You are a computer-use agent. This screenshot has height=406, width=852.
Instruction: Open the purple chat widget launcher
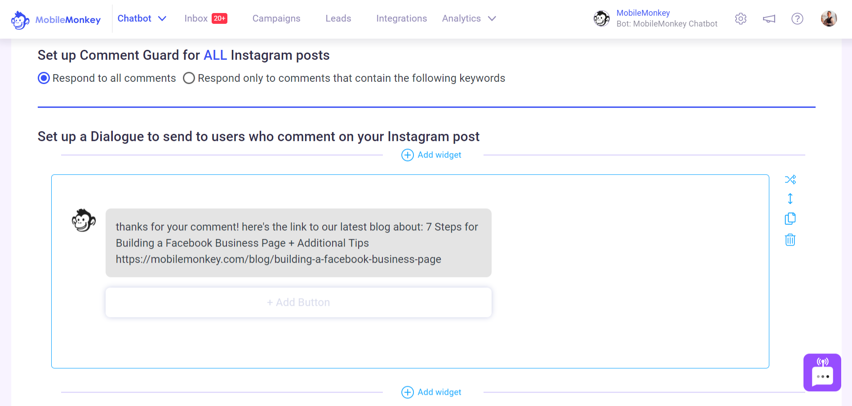click(x=822, y=372)
